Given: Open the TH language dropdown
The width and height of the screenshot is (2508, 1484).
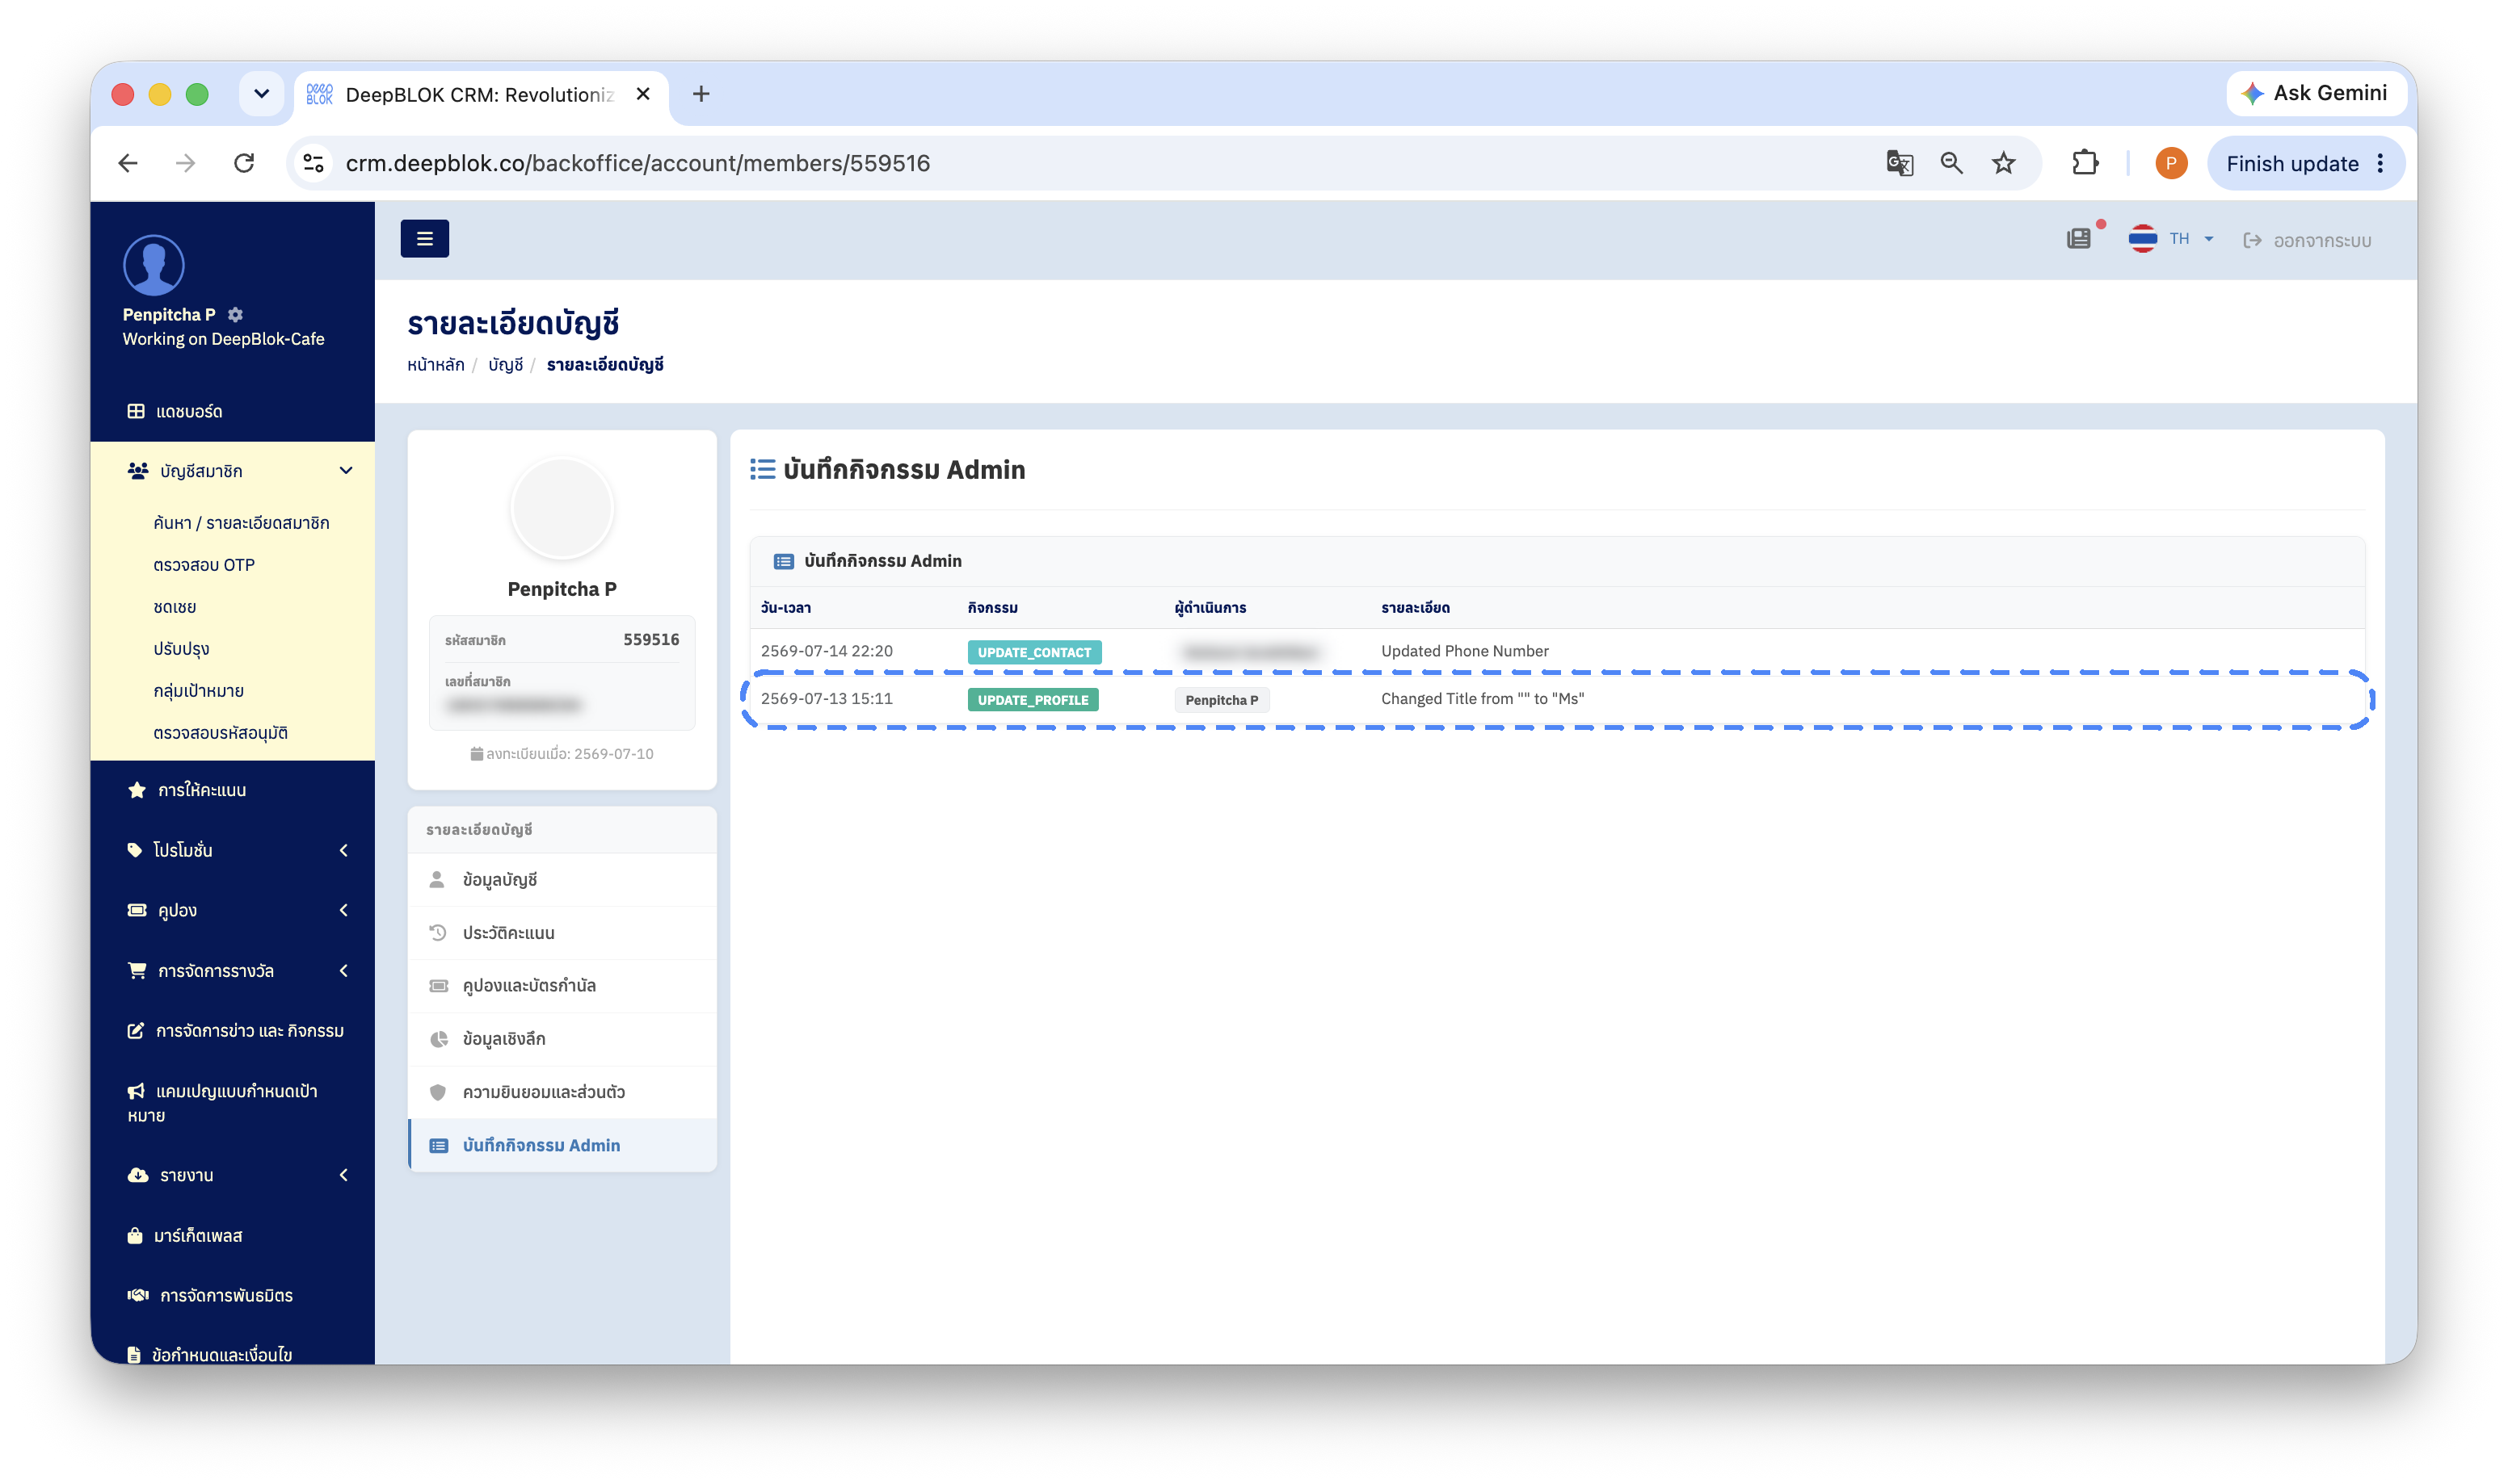Looking at the screenshot, I should [x=2170, y=239].
